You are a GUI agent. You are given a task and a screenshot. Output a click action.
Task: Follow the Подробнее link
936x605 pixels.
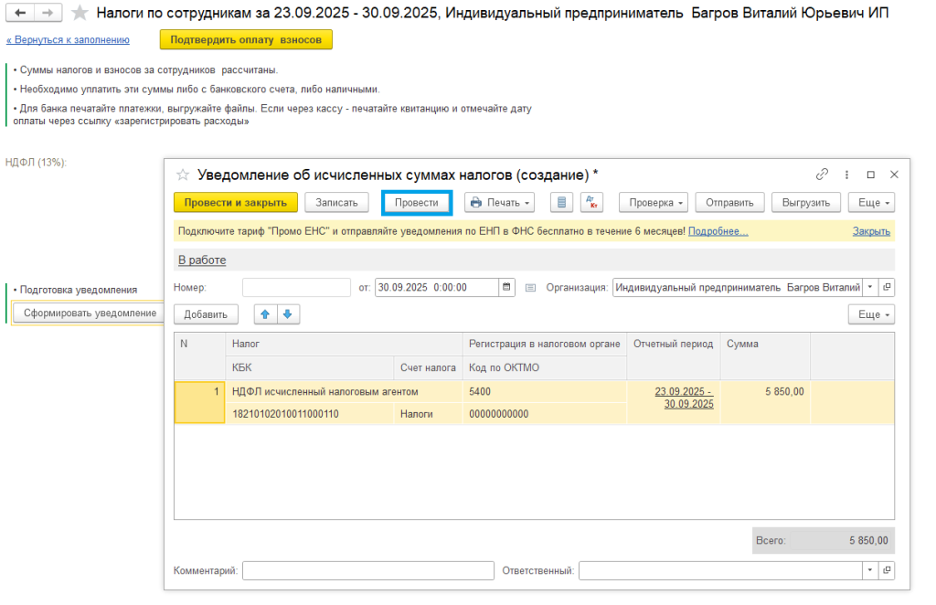coord(718,231)
